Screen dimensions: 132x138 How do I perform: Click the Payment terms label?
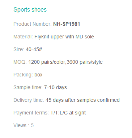click(31, 113)
